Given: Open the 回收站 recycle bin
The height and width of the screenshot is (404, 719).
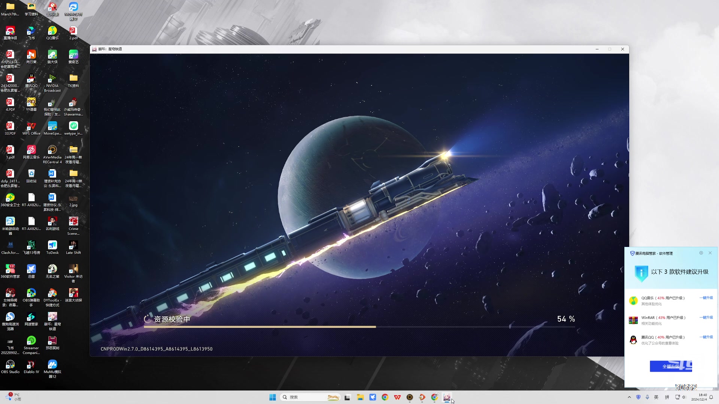Looking at the screenshot, I should 31,176.
